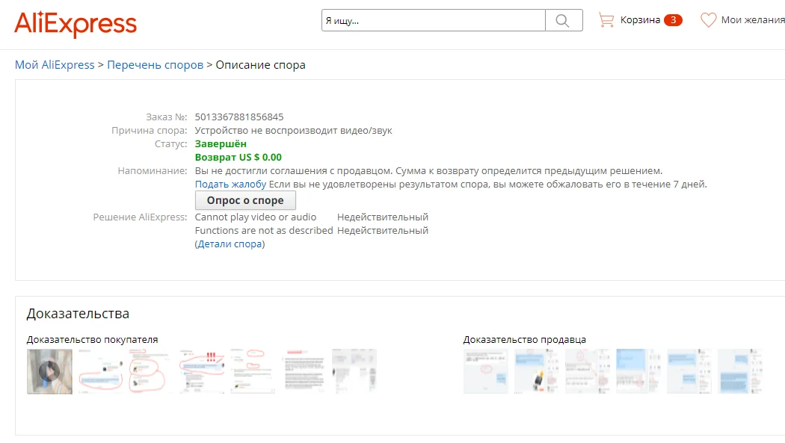This screenshot has width=785, height=443.
Task: Open Детали спора link
Action: tap(230, 244)
